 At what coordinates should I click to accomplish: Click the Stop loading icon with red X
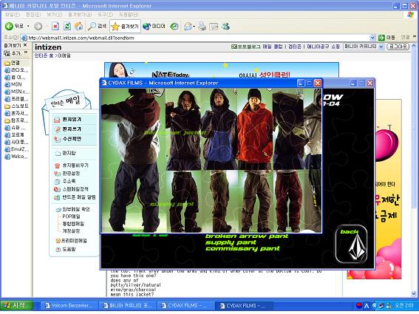click(55, 26)
